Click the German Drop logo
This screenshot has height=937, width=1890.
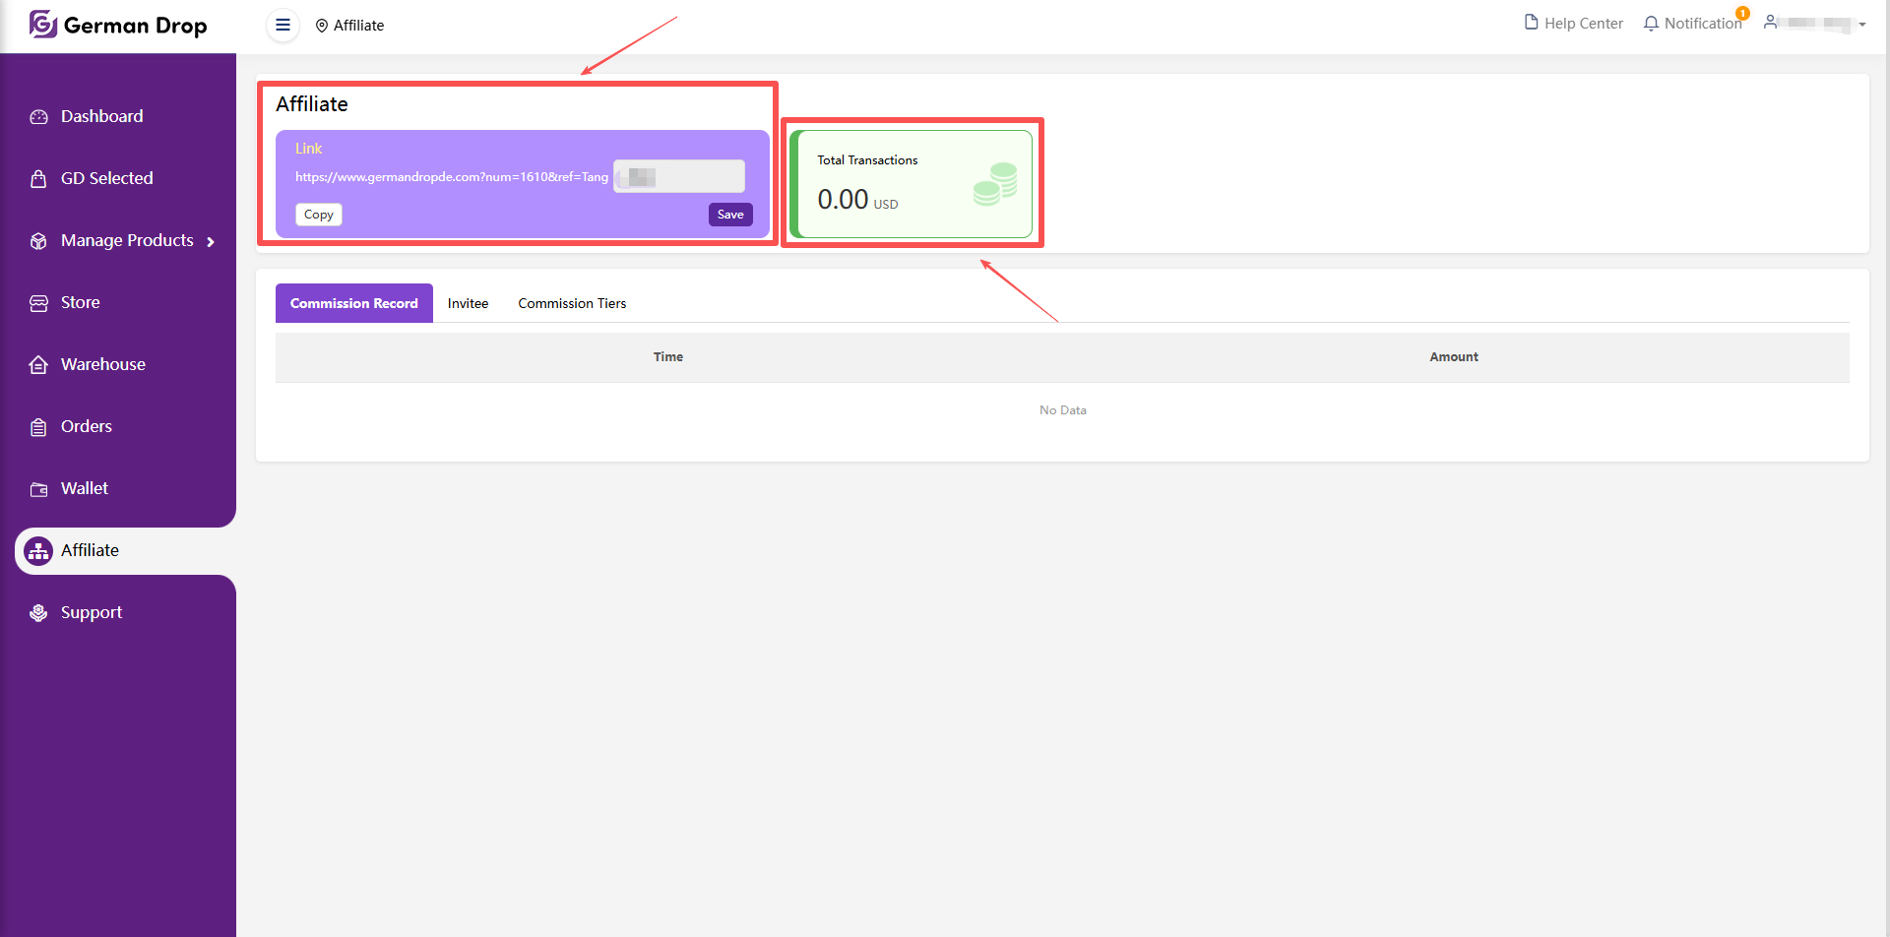pos(118,25)
